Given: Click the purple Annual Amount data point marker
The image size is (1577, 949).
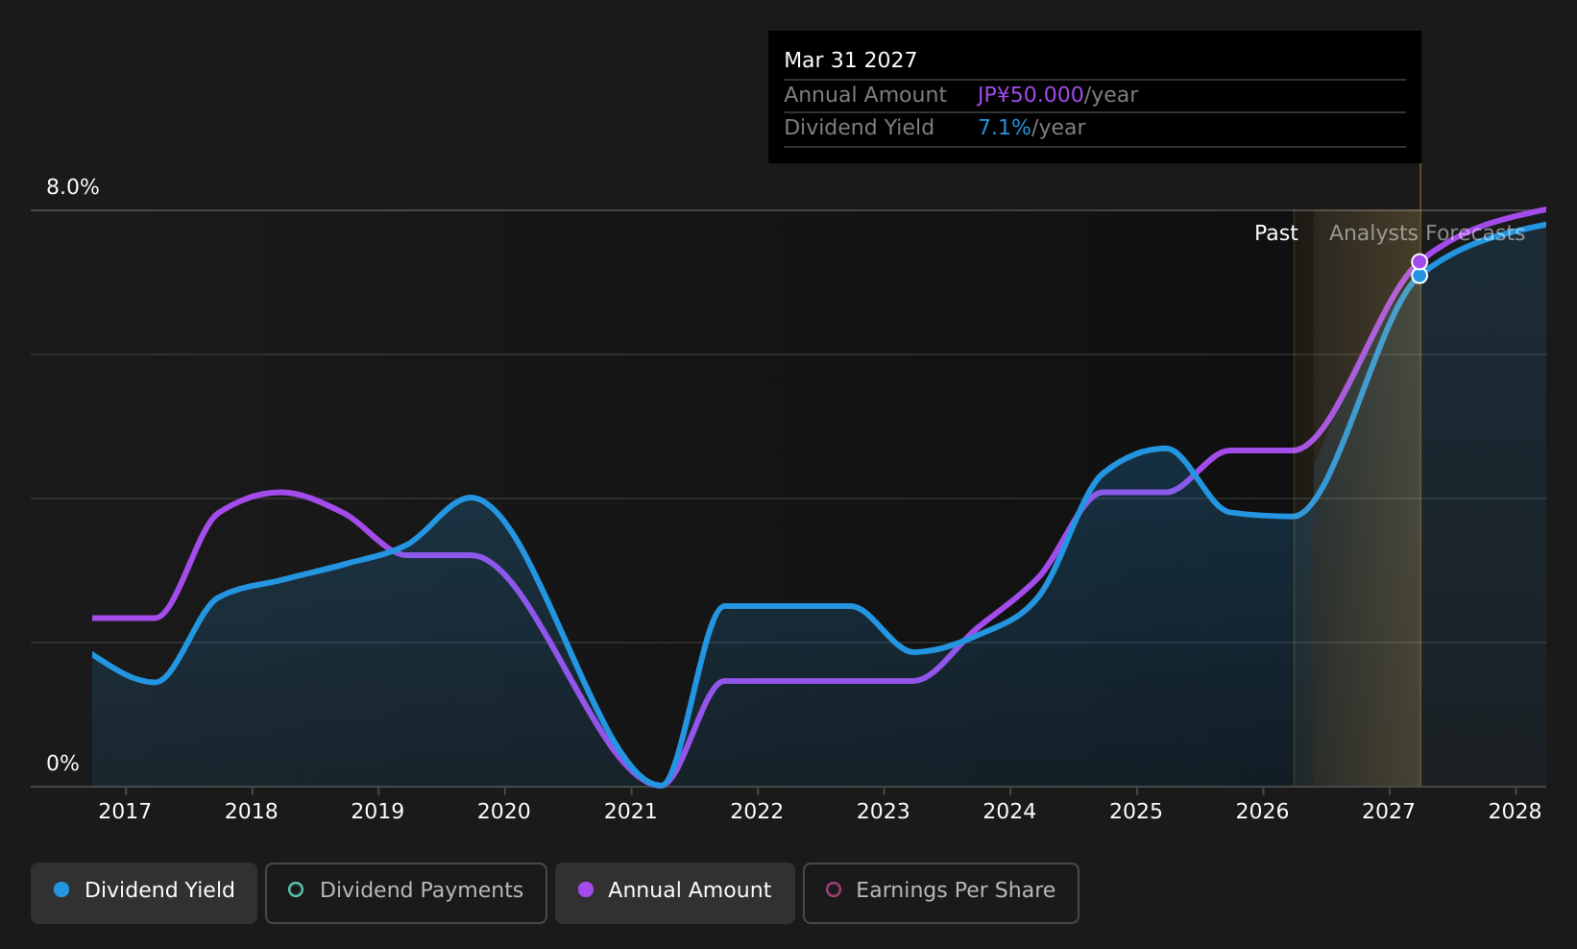Looking at the screenshot, I should 1419,261.
